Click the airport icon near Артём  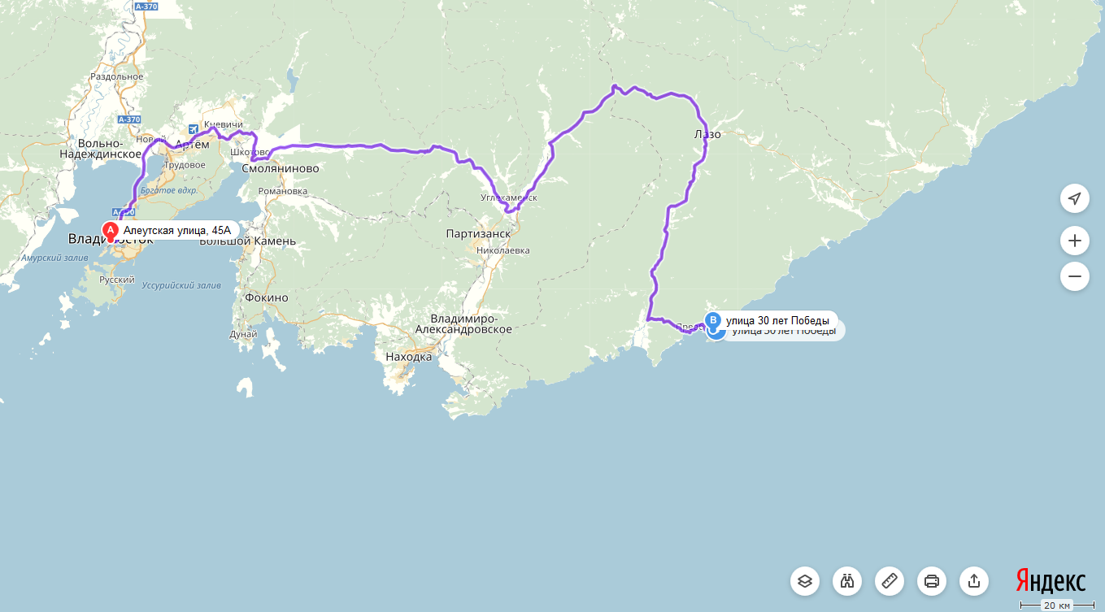click(x=193, y=128)
